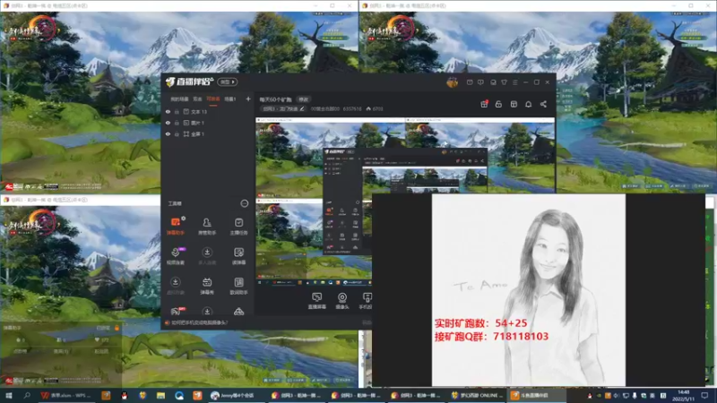
Task: Click red text 实时矿跑数: 54+25
Action: coord(480,323)
